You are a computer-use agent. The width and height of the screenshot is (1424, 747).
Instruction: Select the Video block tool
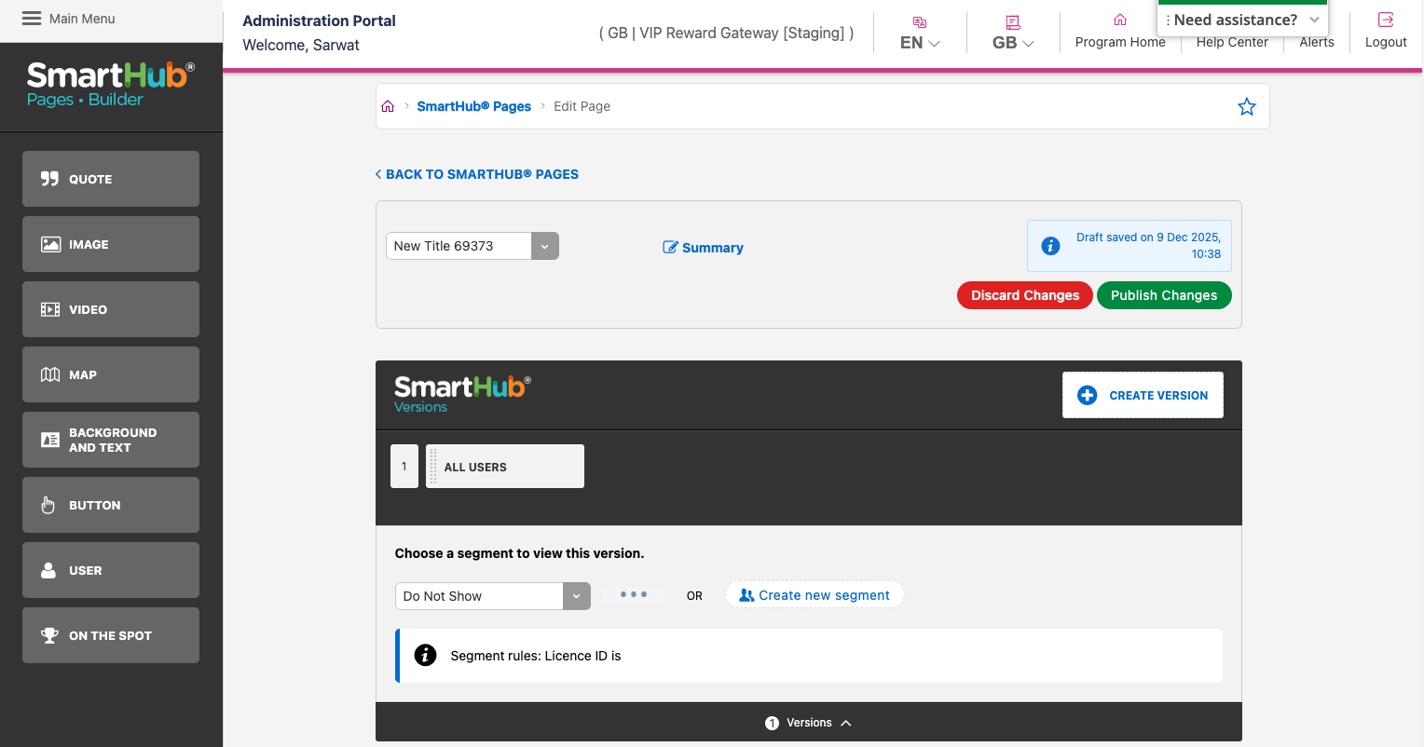(110, 309)
